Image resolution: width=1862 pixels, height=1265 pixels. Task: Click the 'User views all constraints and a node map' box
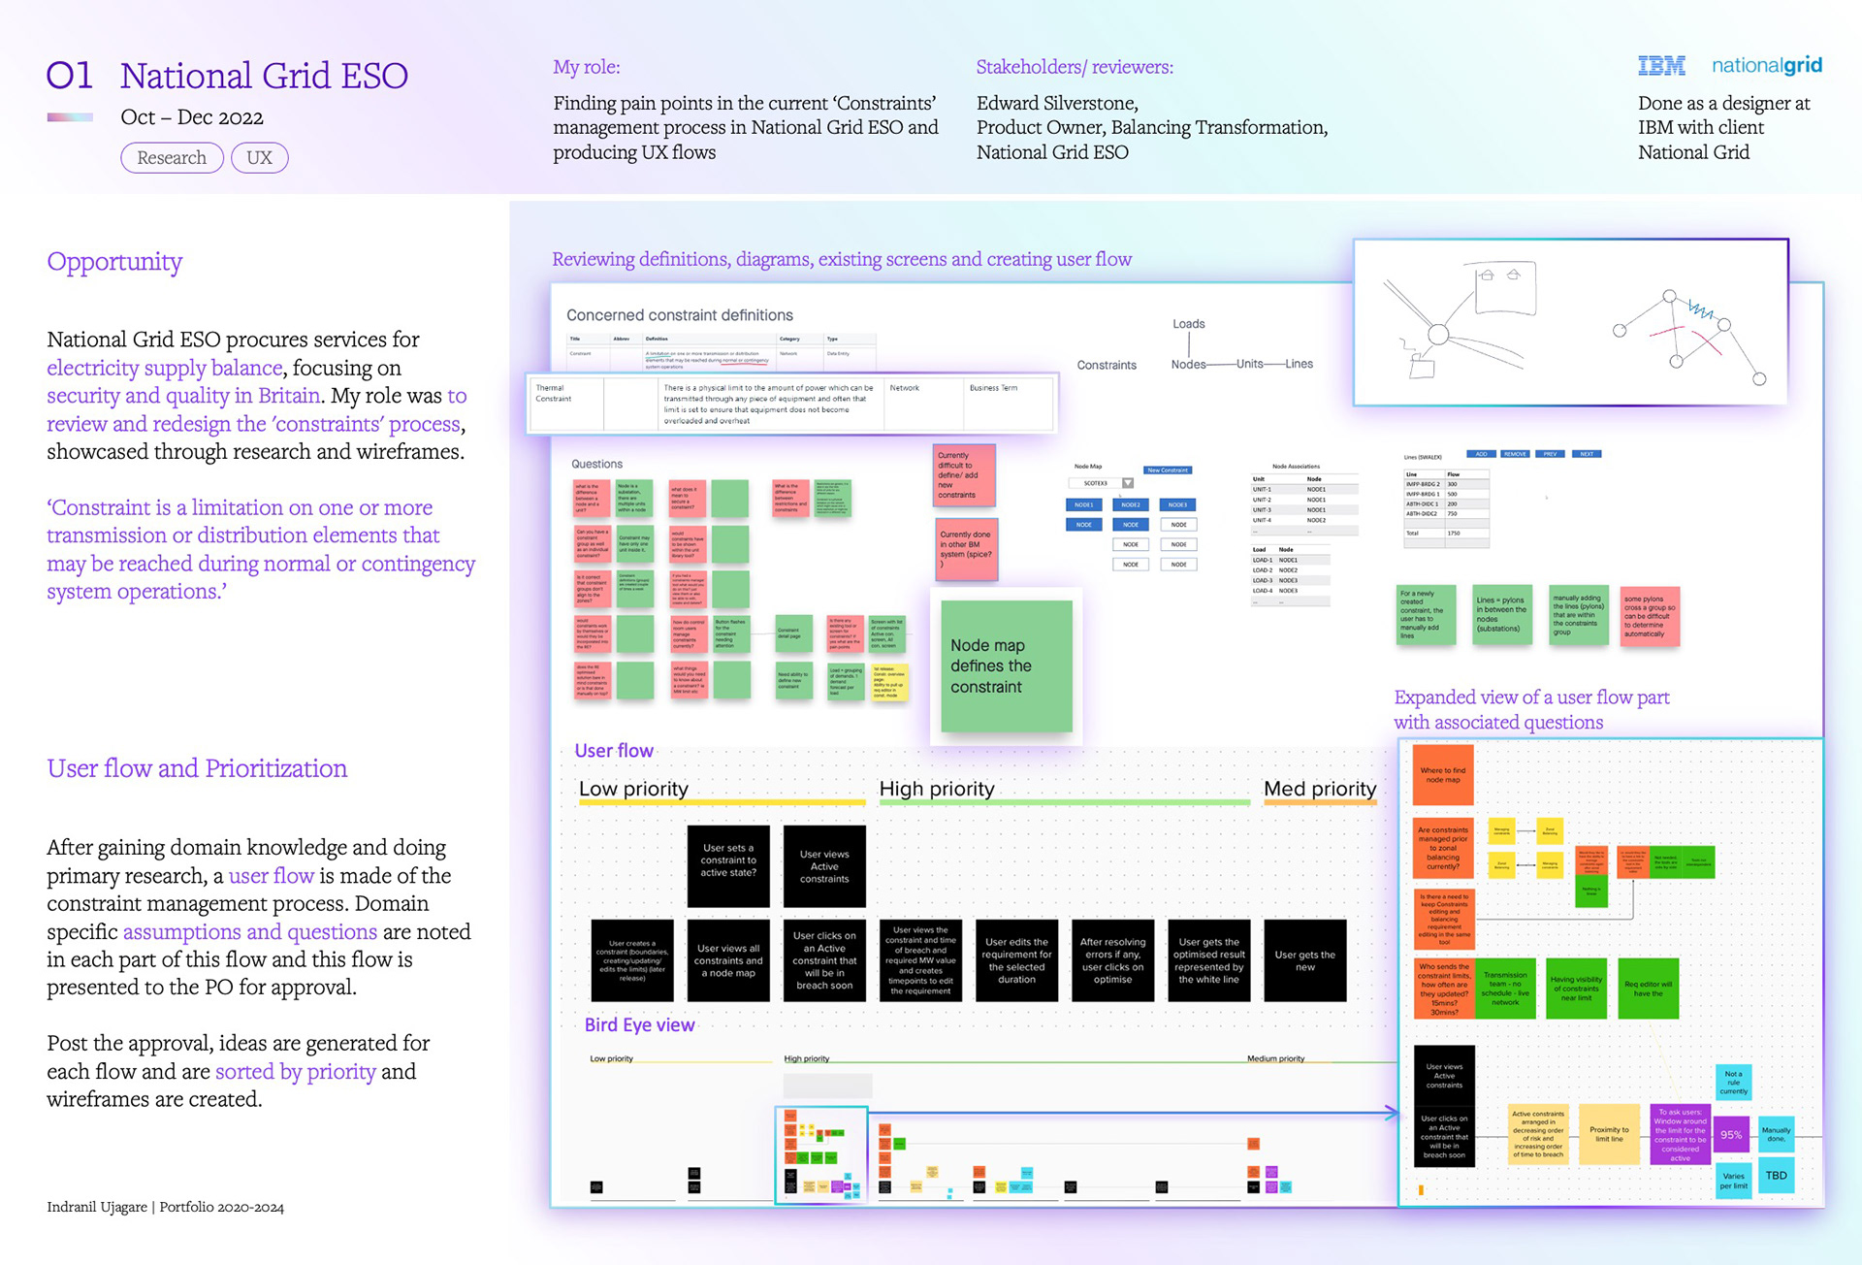tap(728, 960)
